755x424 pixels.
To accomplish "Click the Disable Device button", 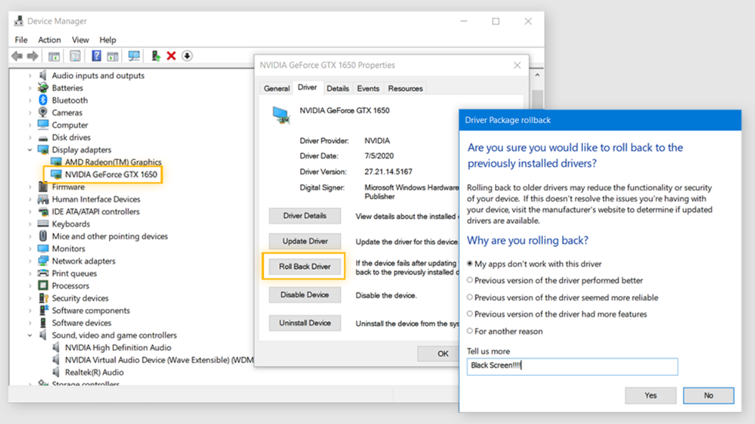I will (x=304, y=295).
